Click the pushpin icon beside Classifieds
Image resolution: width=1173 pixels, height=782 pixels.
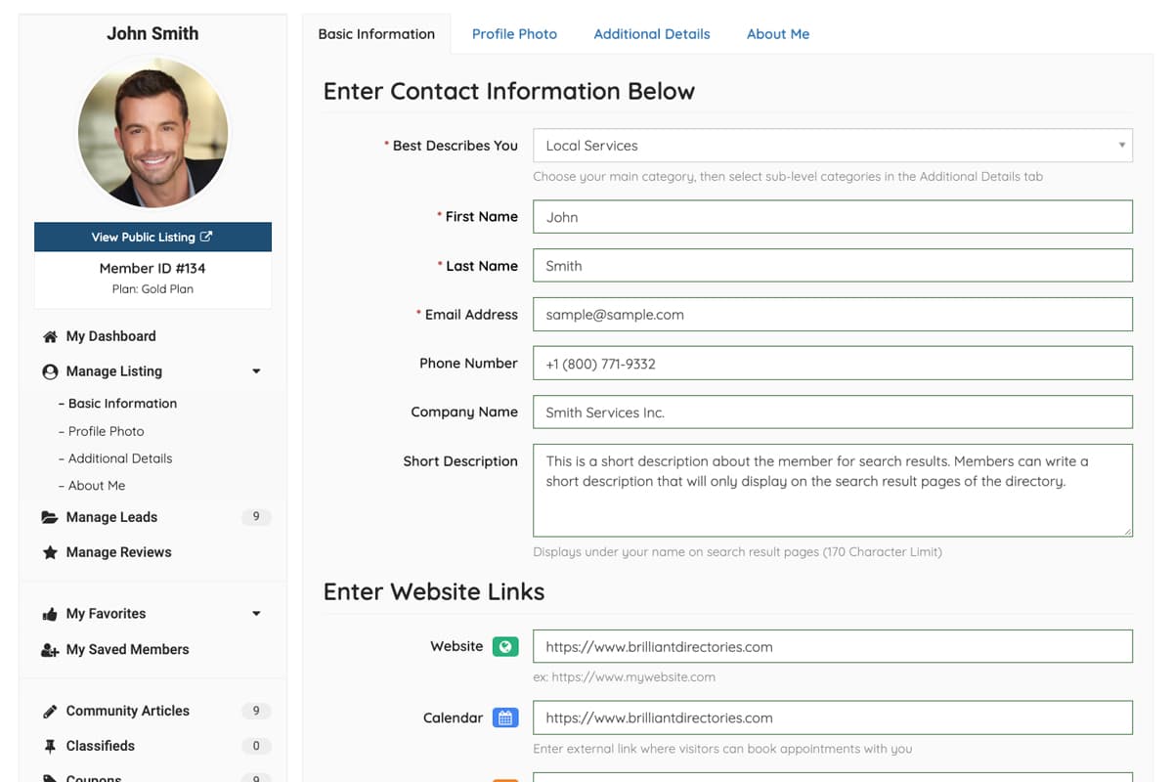(50, 746)
